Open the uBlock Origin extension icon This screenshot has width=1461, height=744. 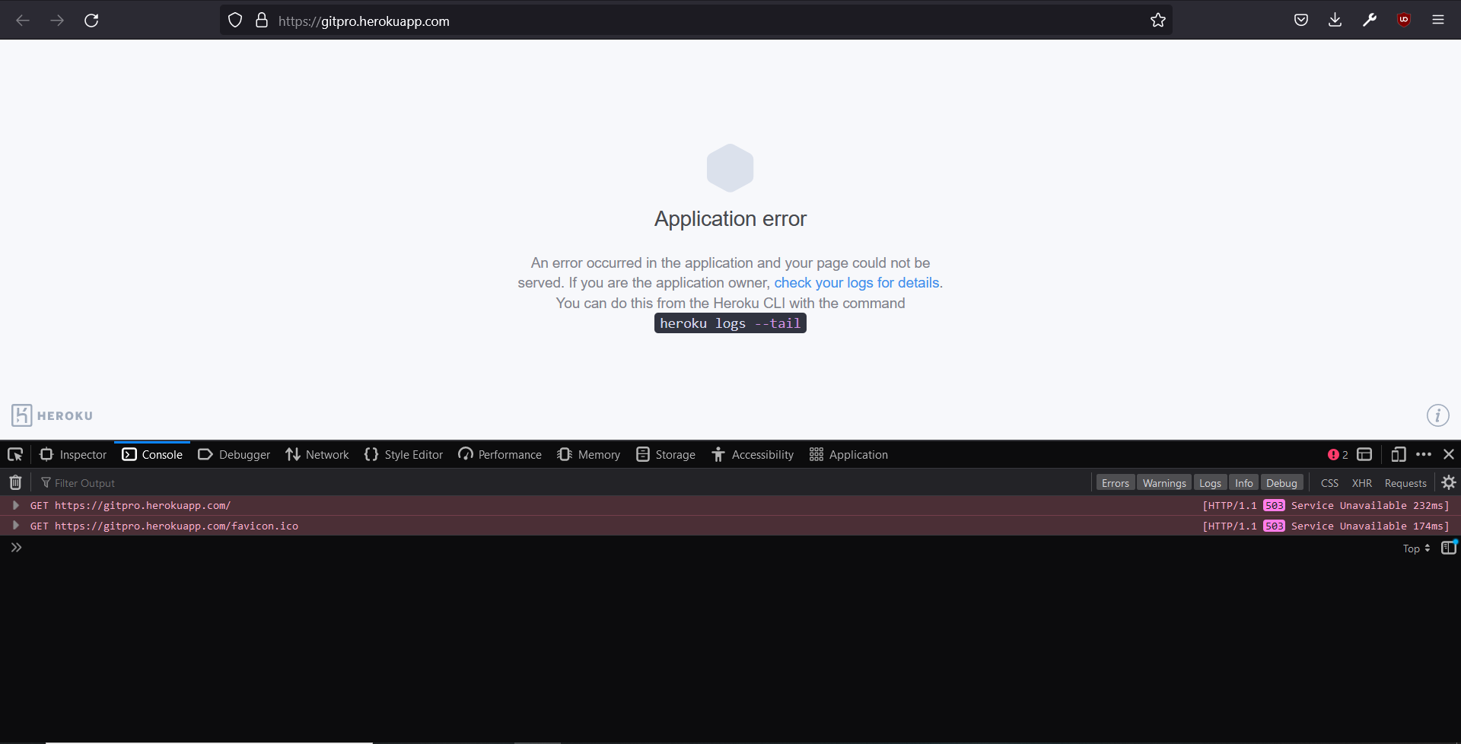(1404, 21)
